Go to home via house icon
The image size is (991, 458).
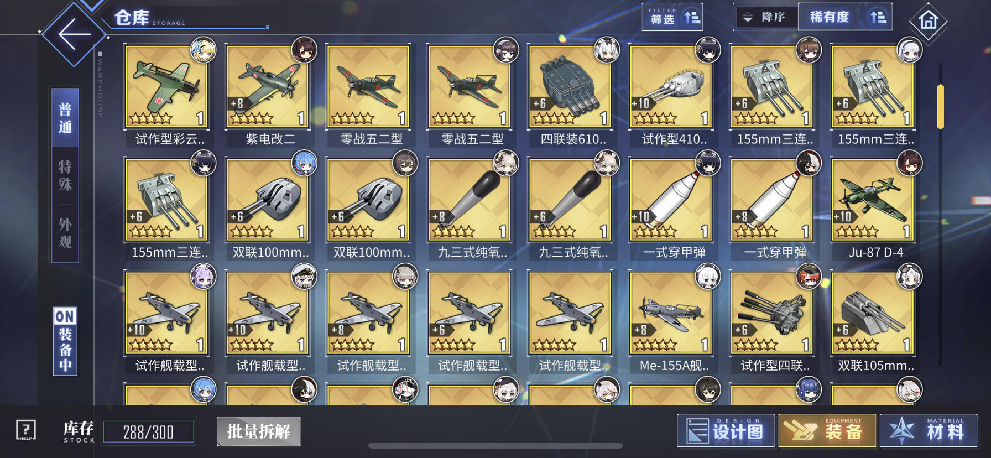coord(929,21)
